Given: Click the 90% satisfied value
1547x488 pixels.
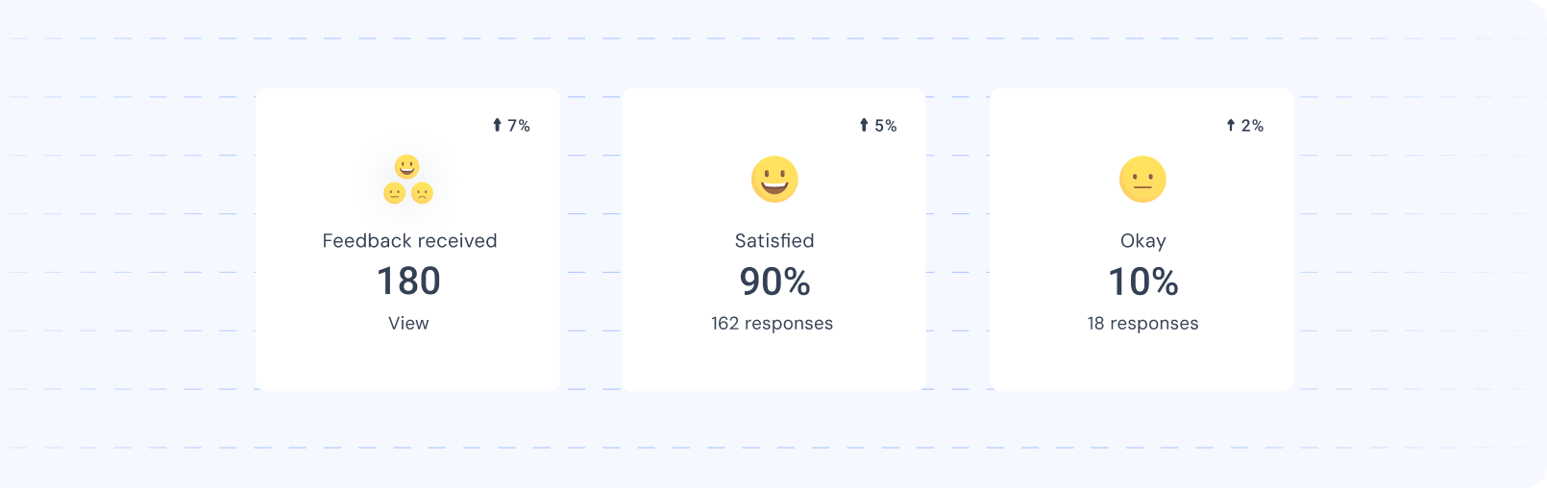Looking at the screenshot, I should click(774, 281).
